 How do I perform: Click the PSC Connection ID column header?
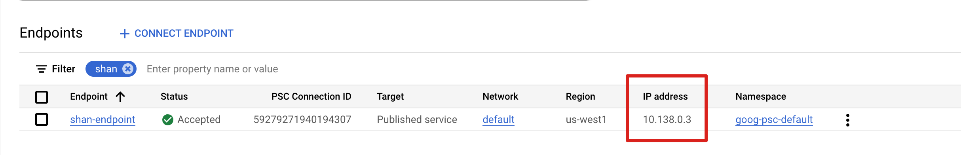[x=311, y=96]
